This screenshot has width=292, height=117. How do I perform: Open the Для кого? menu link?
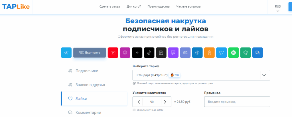point(134,7)
